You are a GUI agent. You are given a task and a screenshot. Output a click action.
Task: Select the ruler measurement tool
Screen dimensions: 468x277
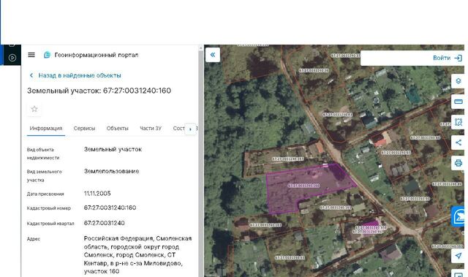pos(458,102)
